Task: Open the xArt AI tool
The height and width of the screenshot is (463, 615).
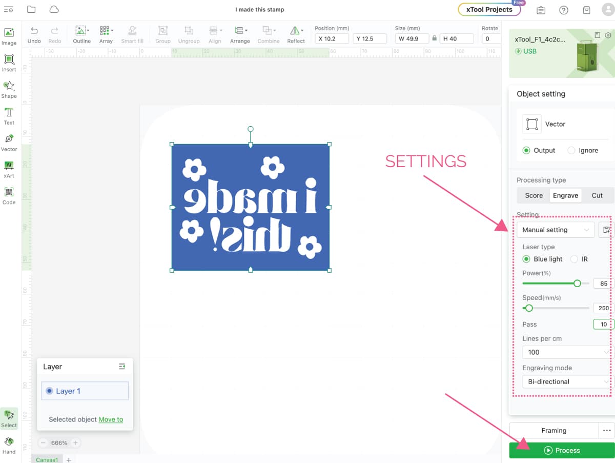Action: [x=9, y=169]
